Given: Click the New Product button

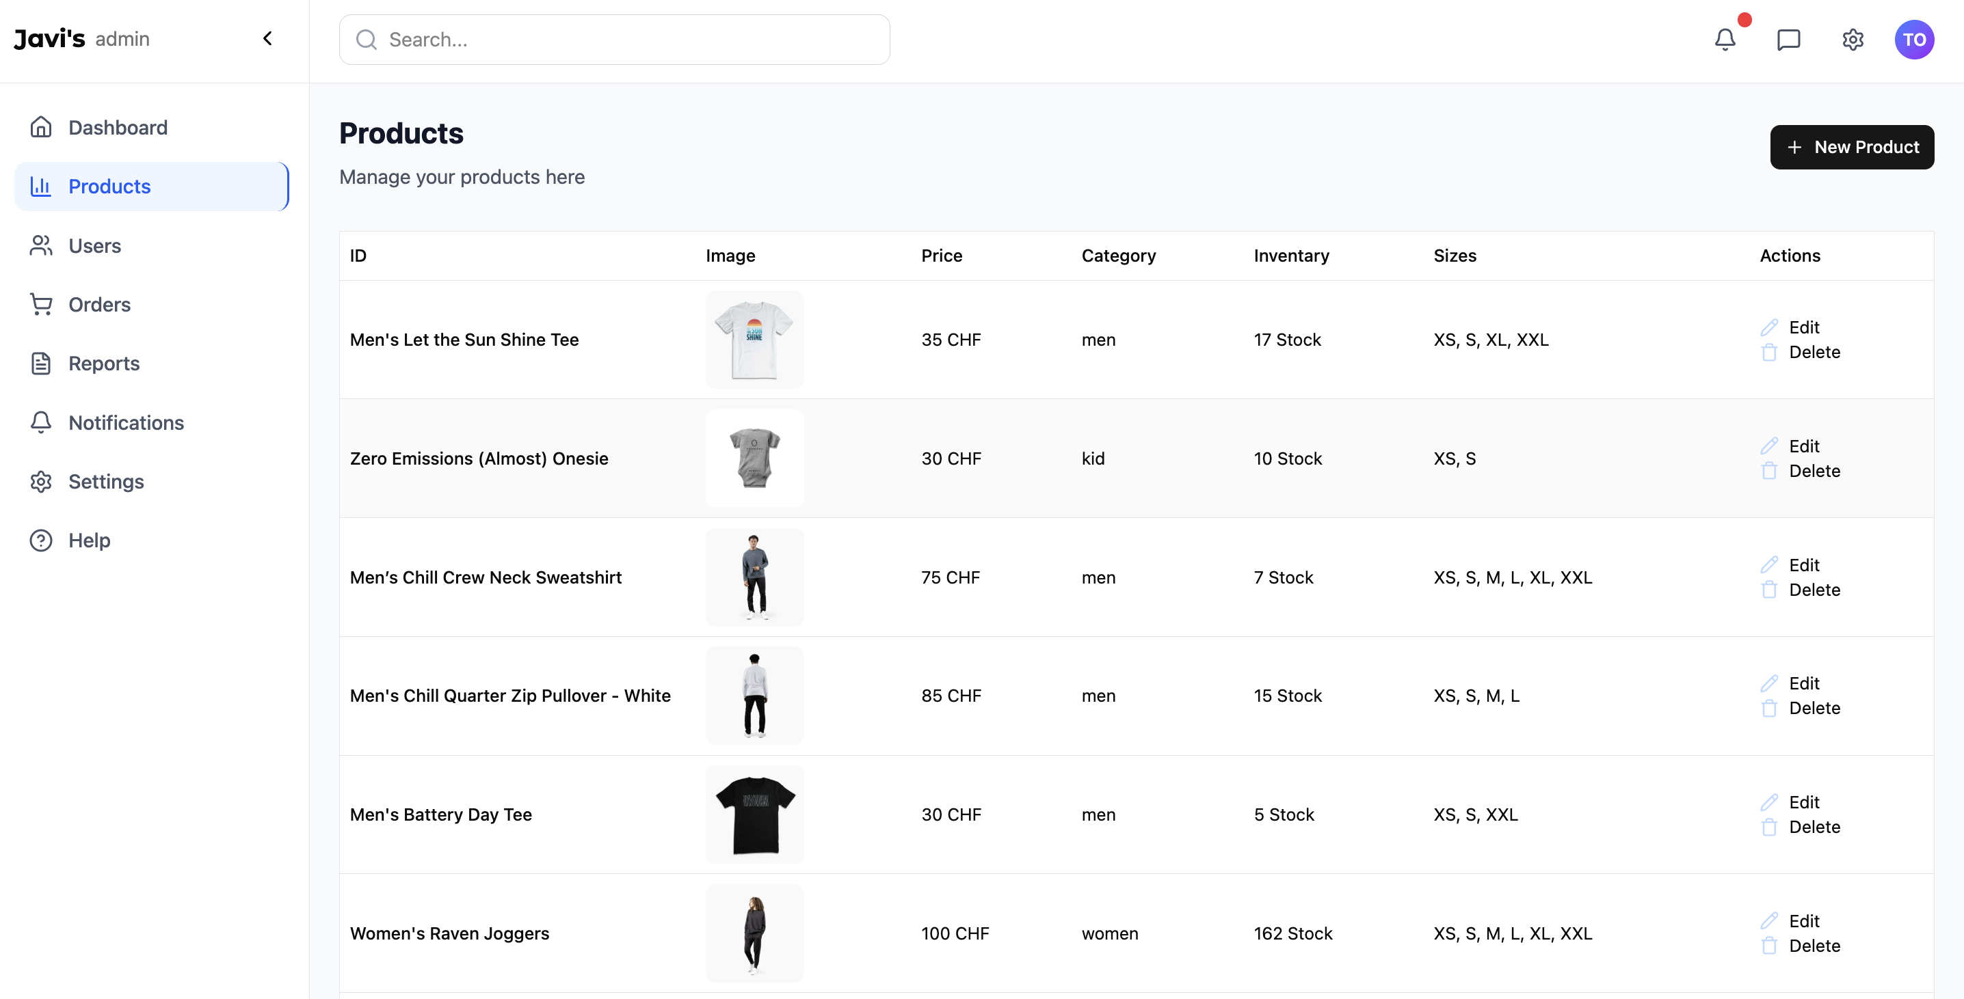Looking at the screenshot, I should click(x=1851, y=147).
